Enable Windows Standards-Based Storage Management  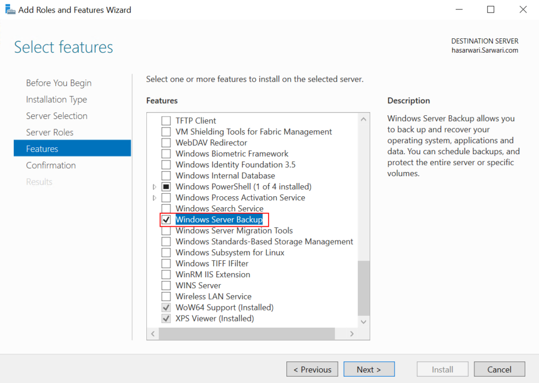pyautogui.click(x=166, y=241)
